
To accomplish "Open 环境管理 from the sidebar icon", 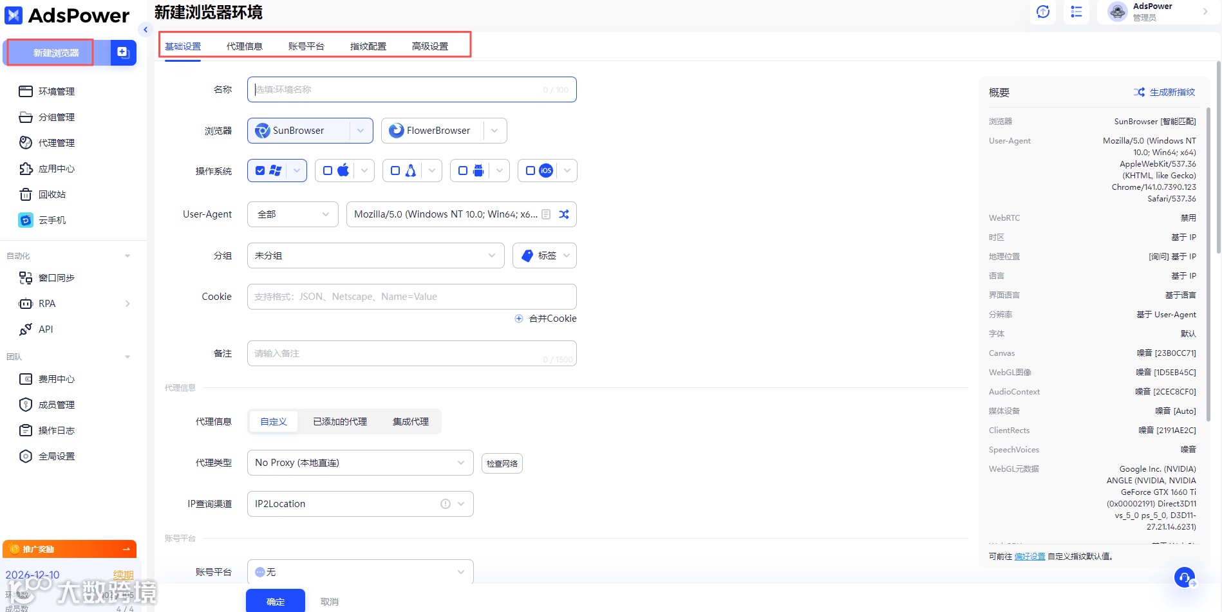I will click(x=26, y=91).
